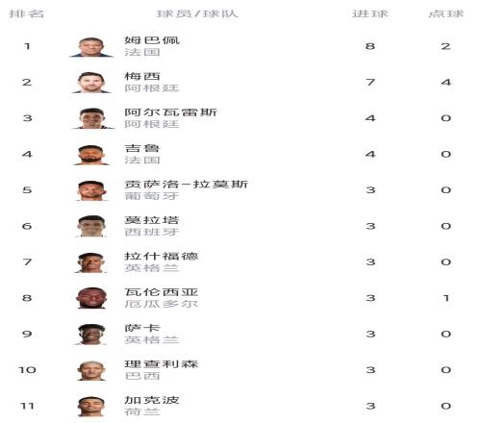This screenshot has width=481, height=423.
Task: Sort by the 进球 column header
Action: click(x=370, y=13)
